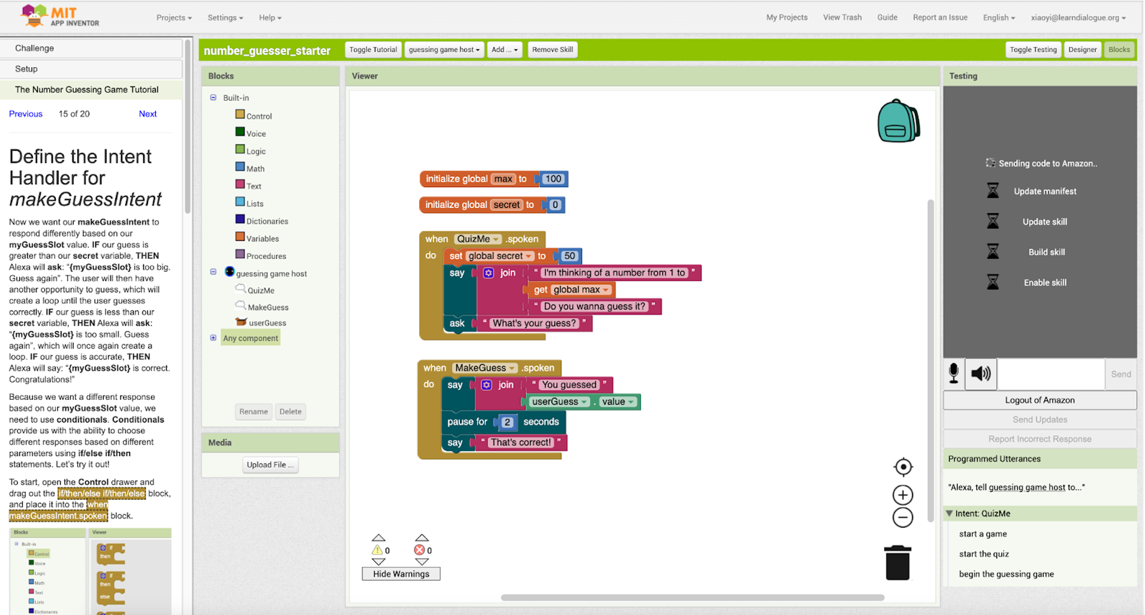Click Logout of Amazon button
The image size is (1145, 615).
[x=1039, y=400]
